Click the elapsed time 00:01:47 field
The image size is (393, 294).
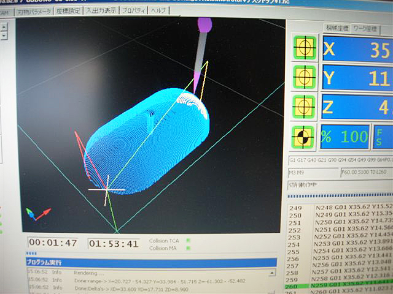coord(53,243)
